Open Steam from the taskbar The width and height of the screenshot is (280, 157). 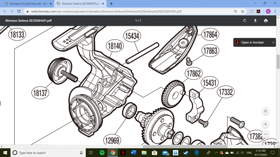pos(186,153)
